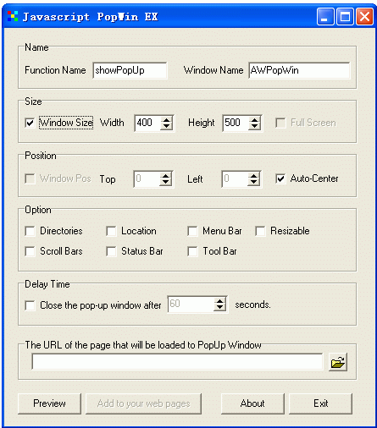Viewport: 377px width, 428px height.
Task: Enable the Menu Bar checkbox
Action: pyautogui.click(x=192, y=231)
